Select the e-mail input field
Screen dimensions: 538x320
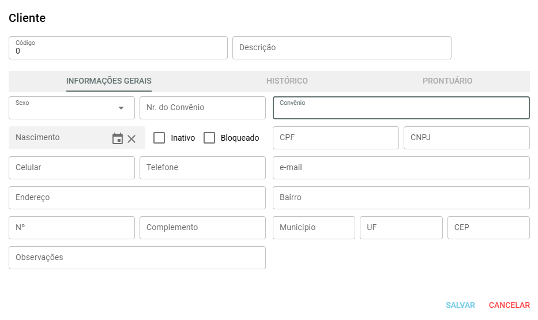[401, 168]
